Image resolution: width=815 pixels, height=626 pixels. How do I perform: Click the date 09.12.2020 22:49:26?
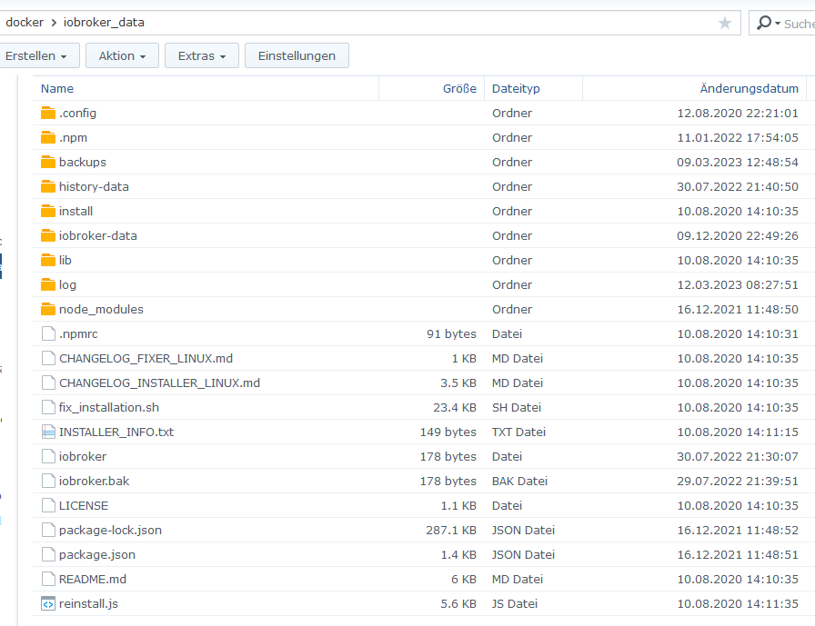pyautogui.click(x=738, y=235)
